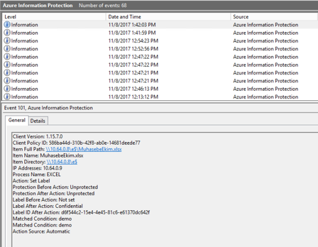Click the info icon of the 12:46:13 PM event
Viewport: 318px width, 247px height.
click(x=7, y=89)
